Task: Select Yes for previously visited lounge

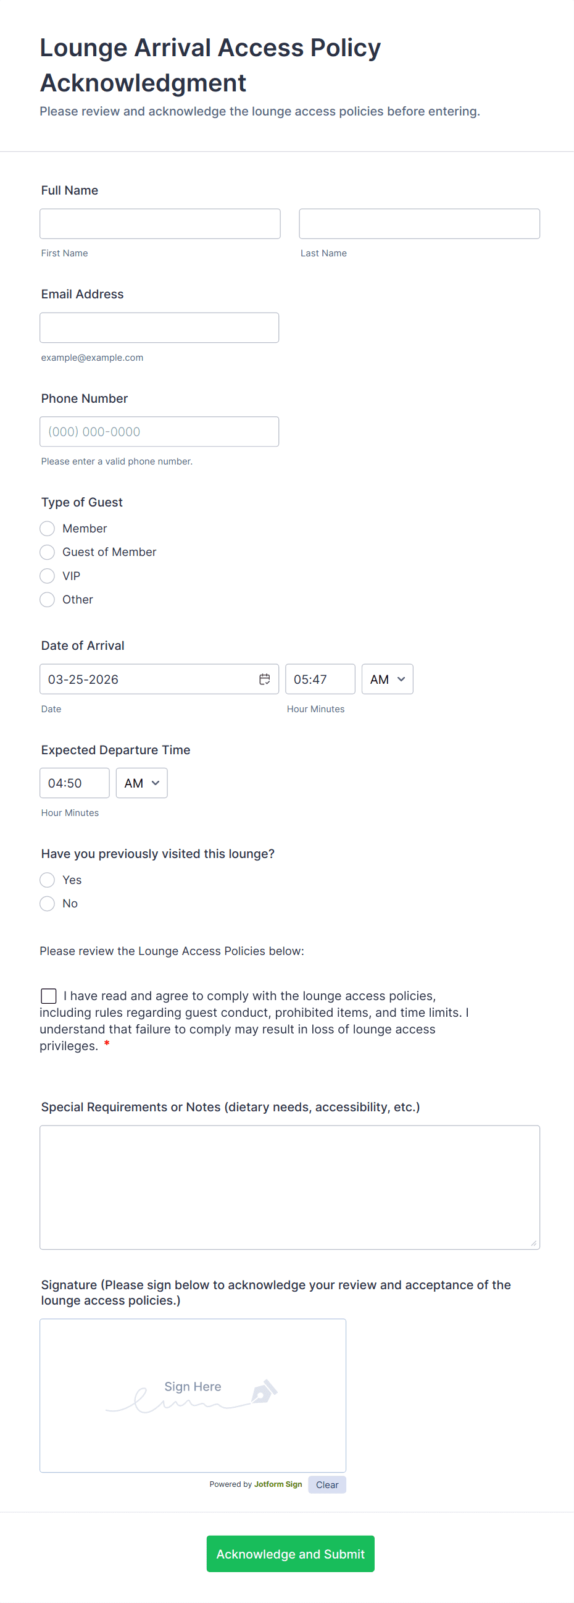Action: pos(48,879)
